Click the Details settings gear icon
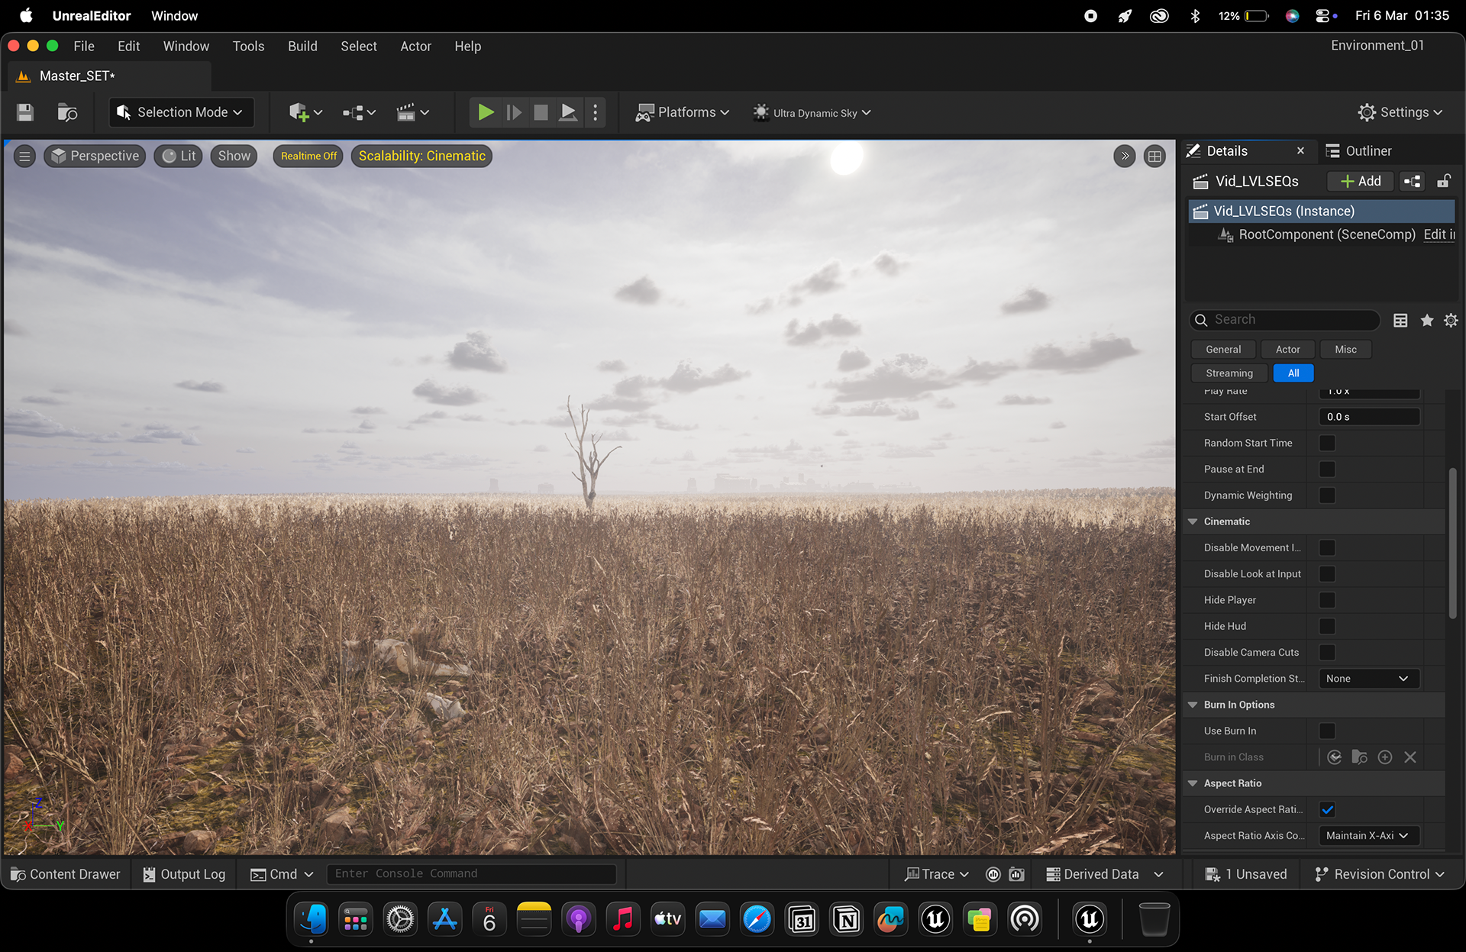The image size is (1466, 952). pos(1451,321)
